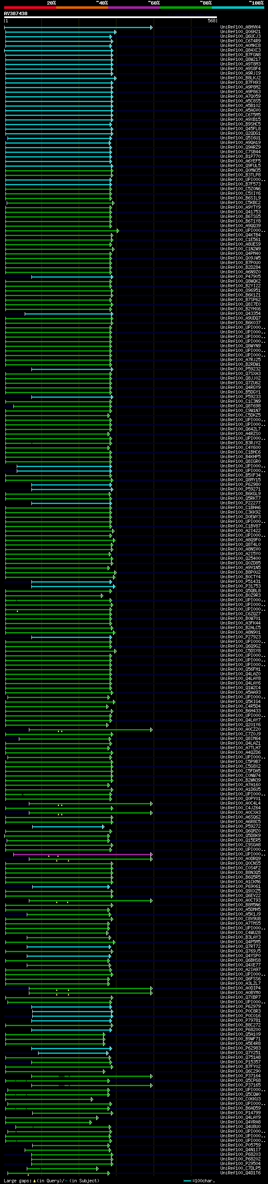268x1184 pixels.
Task: Select hit label UniRef100_Q5I6U1
Action: tap(240, 138)
